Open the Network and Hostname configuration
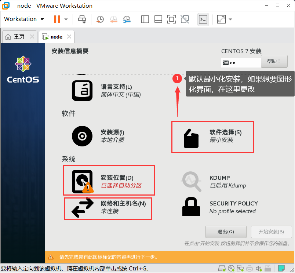 (x=108, y=208)
